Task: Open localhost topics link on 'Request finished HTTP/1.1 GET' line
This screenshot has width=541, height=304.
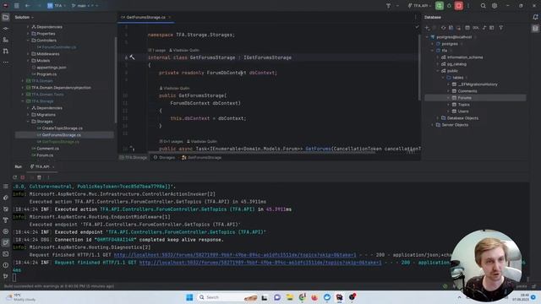Action: click(235, 255)
